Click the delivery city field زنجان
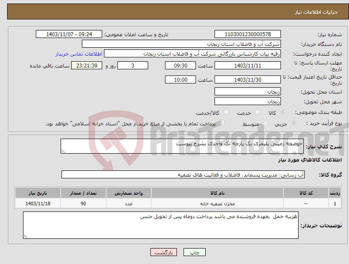 pos(248,102)
